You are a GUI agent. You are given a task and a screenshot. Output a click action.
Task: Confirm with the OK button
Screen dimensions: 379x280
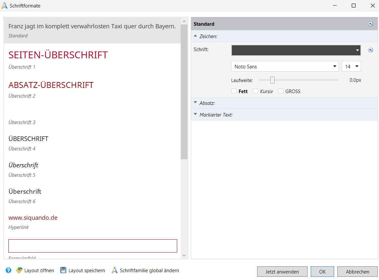click(x=322, y=272)
